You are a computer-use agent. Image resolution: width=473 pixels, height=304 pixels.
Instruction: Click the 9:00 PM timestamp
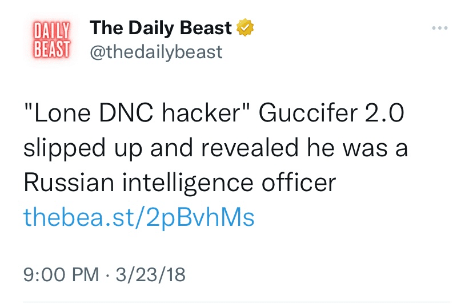click(61, 274)
